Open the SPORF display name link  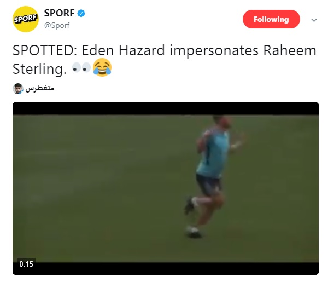click(x=59, y=13)
